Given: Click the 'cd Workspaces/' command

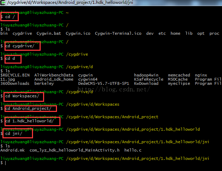Looking at the screenshot, I should pos(22,96).
